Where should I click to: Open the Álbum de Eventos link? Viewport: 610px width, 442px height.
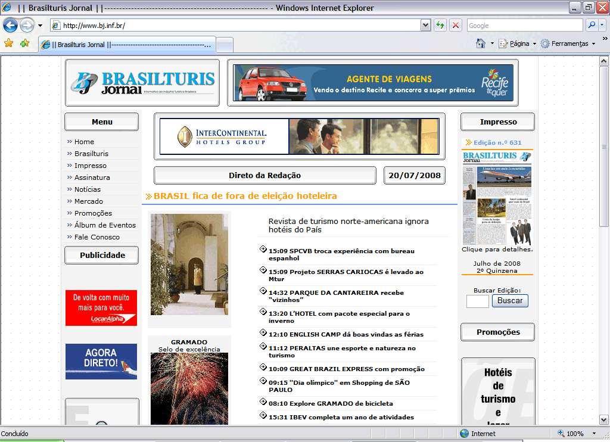pyautogui.click(x=105, y=225)
